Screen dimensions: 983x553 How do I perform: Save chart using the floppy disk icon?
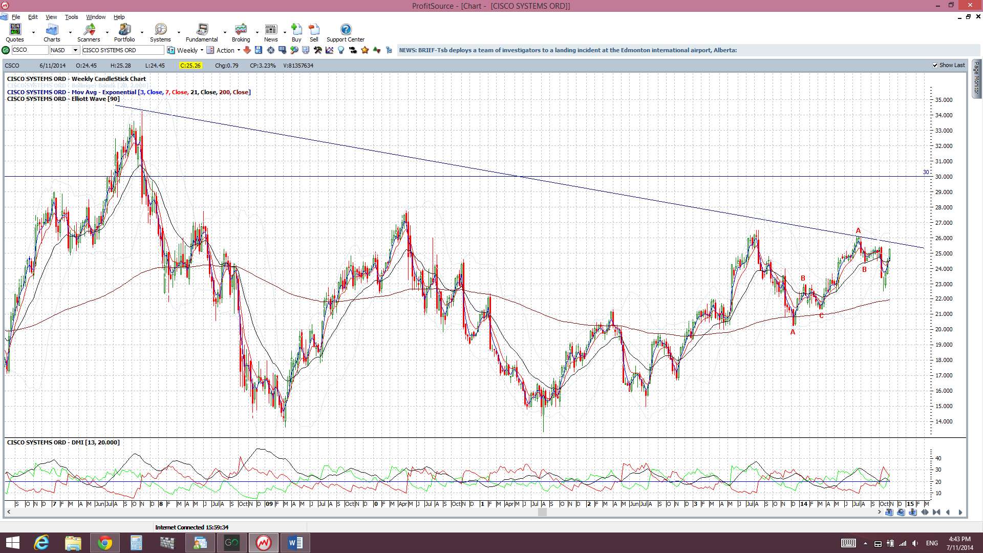pyautogui.click(x=259, y=50)
